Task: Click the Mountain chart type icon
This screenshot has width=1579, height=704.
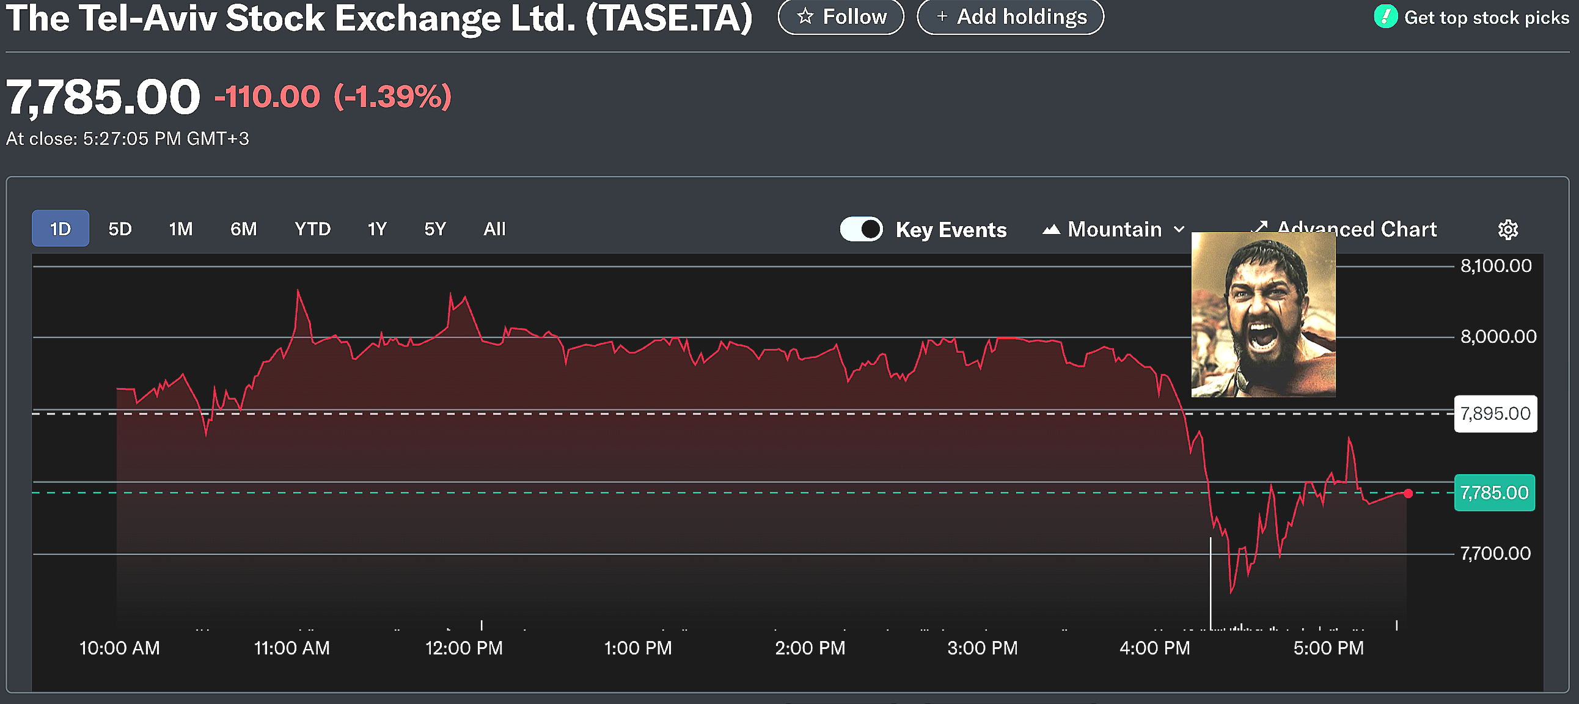Action: pos(1050,230)
